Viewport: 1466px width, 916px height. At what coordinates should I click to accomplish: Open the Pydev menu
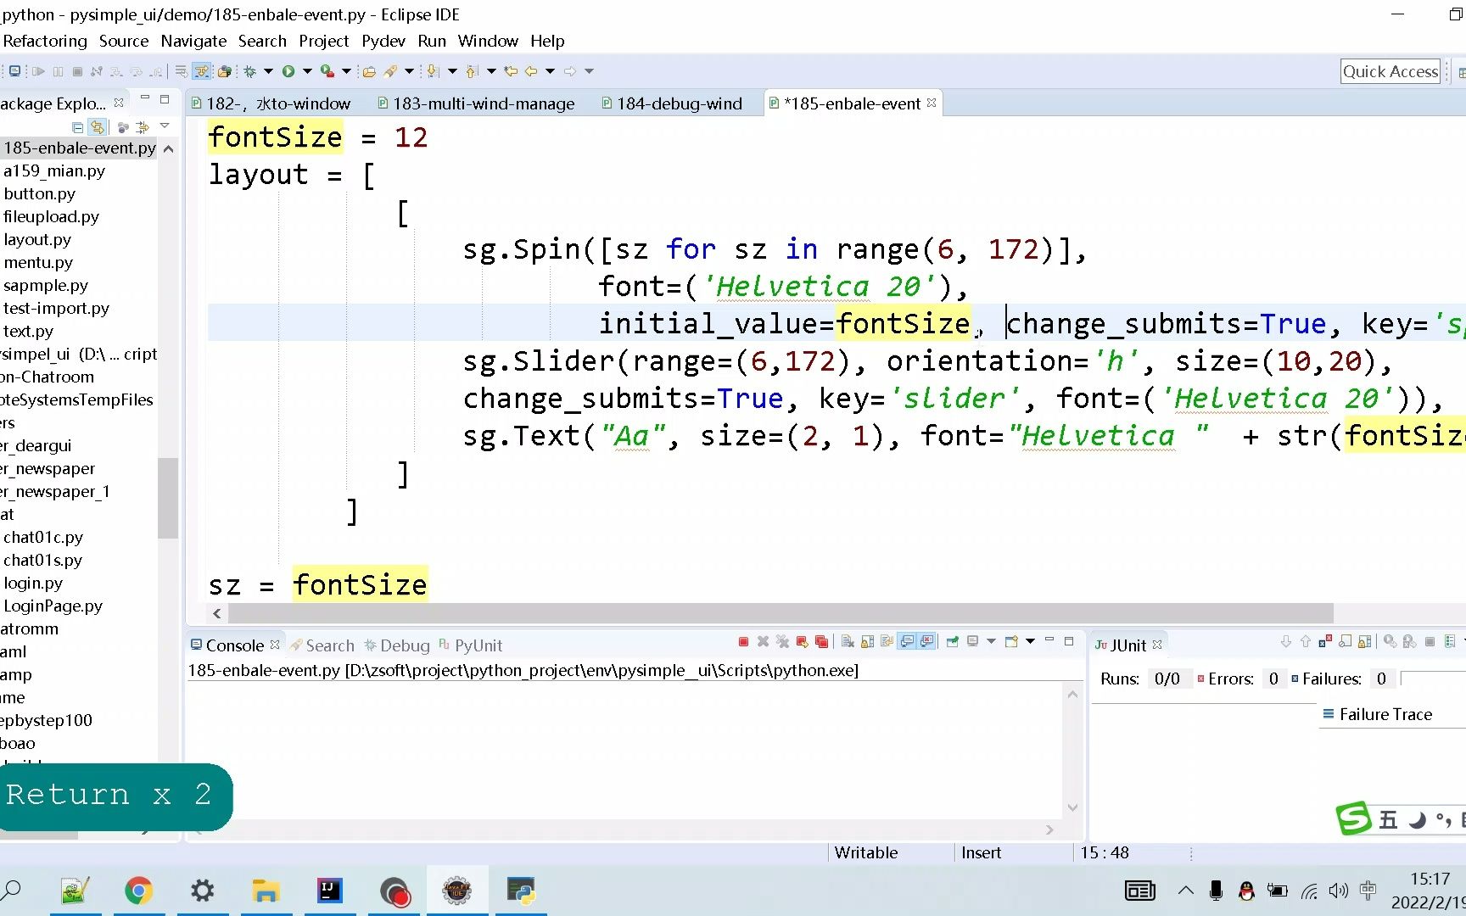[x=383, y=41]
